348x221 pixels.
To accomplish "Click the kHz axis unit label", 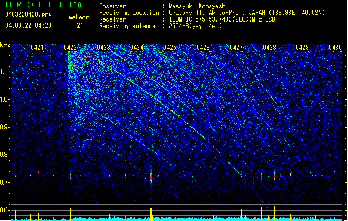I will click(x=5, y=45).
